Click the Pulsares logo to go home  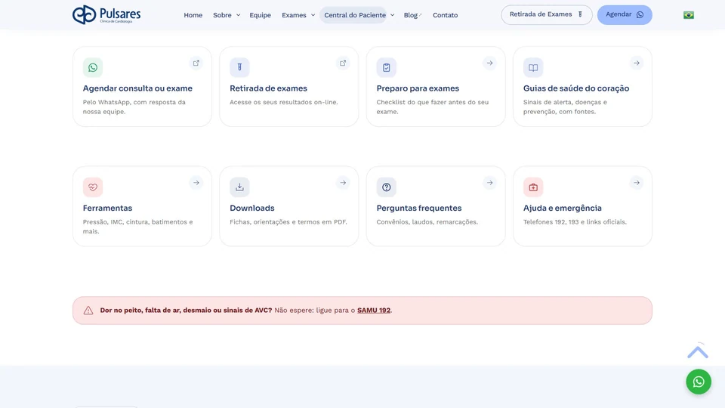[x=106, y=15]
